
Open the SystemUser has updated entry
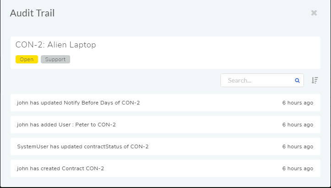tap(165, 146)
